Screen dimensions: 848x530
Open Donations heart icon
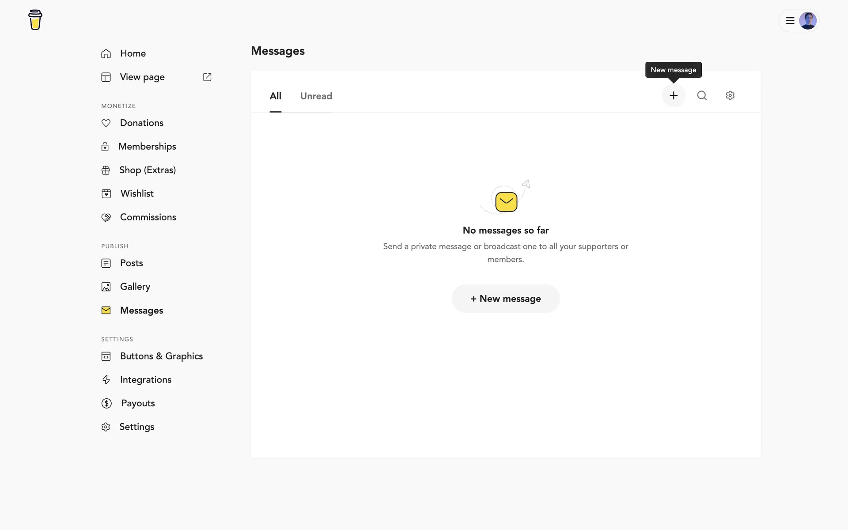[x=106, y=123]
